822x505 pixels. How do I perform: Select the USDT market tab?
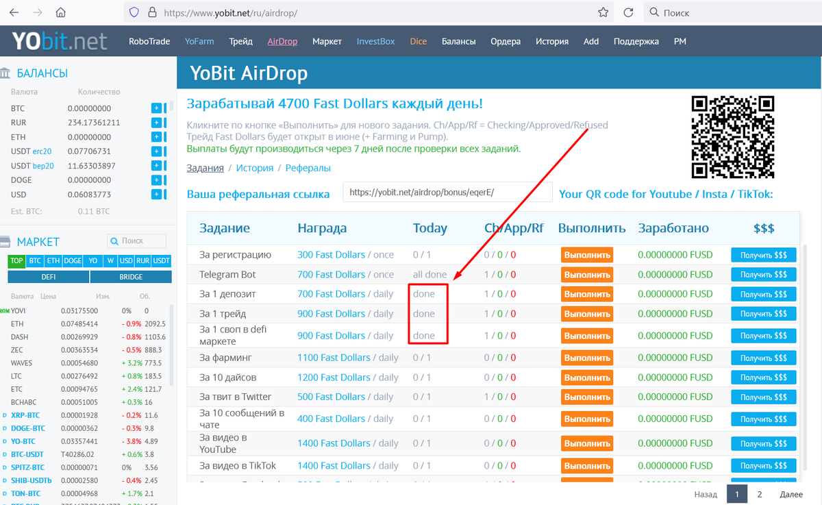161,261
